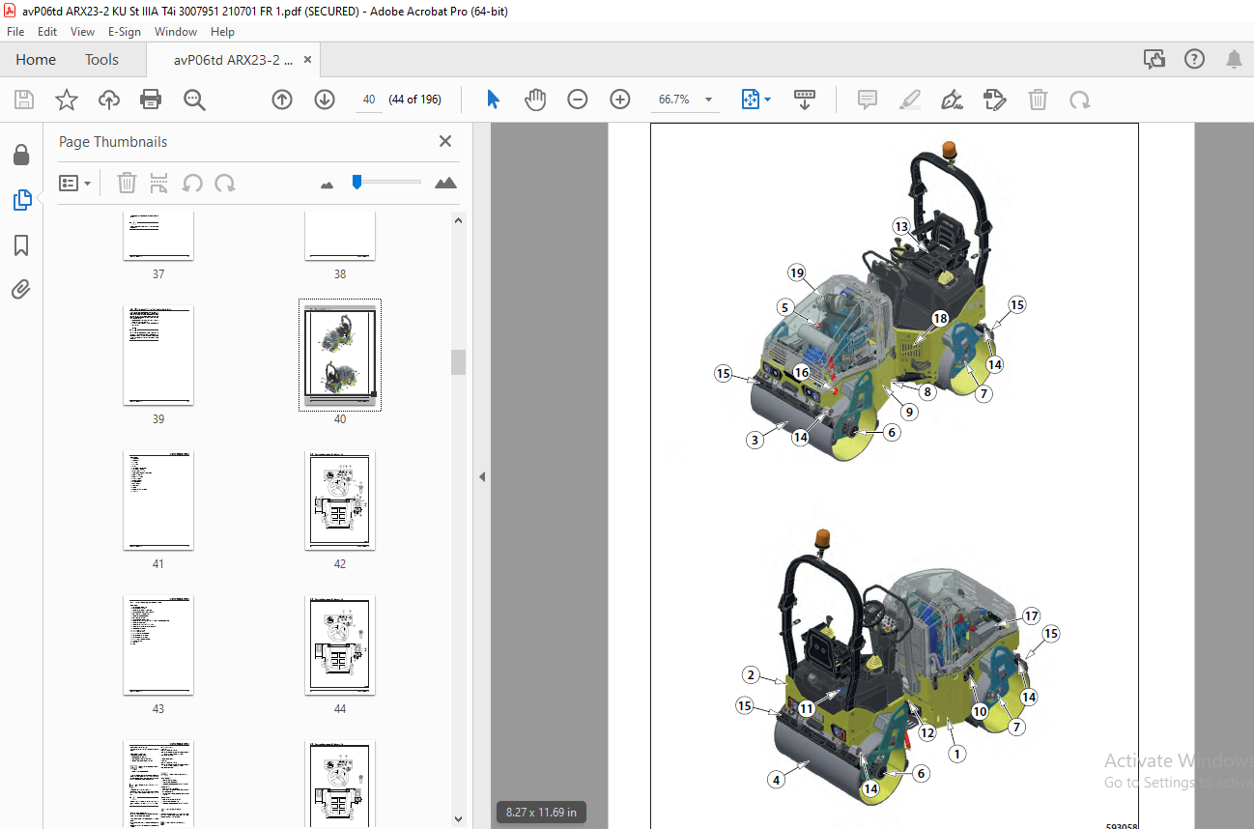Open the File menu
1254x829 pixels.
(16, 32)
